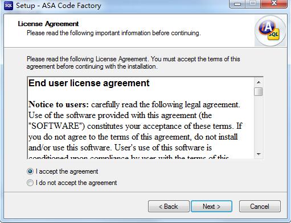Screen dimensions: 291x223
Task: Click the license scrollbar up arrow
Action: click(x=259, y=82)
